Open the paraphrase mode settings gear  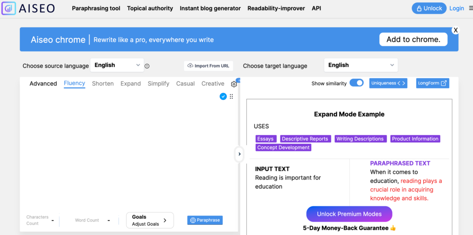[x=234, y=84]
